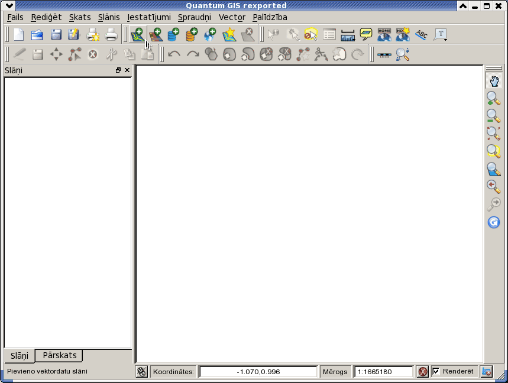Zoom to the selection
Image resolution: width=508 pixels, height=383 pixels.
(x=494, y=151)
